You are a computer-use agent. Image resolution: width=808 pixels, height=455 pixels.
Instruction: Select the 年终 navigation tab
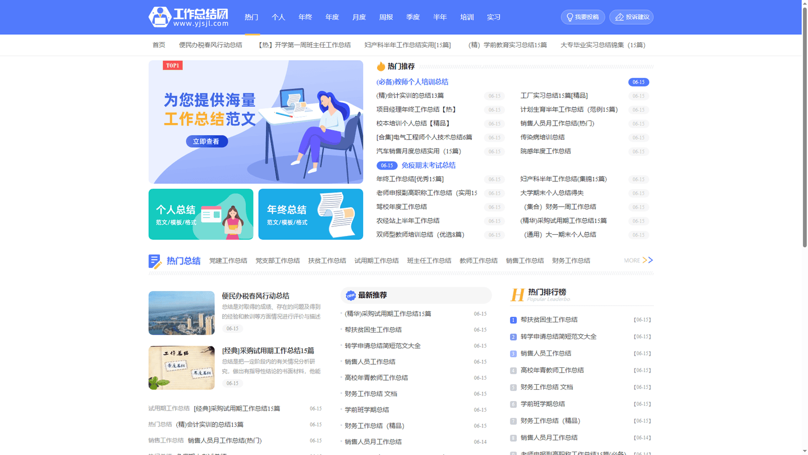tap(305, 17)
